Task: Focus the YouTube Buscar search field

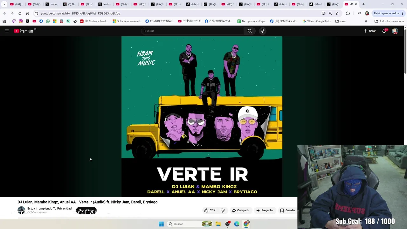Action: (x=192, y=31)
